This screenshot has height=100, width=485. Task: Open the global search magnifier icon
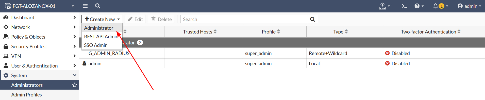[x=98, y=6]
